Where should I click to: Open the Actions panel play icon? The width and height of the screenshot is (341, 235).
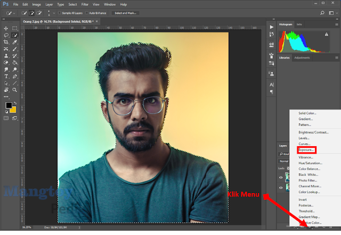pyautogui.click(x=271, y=27)
